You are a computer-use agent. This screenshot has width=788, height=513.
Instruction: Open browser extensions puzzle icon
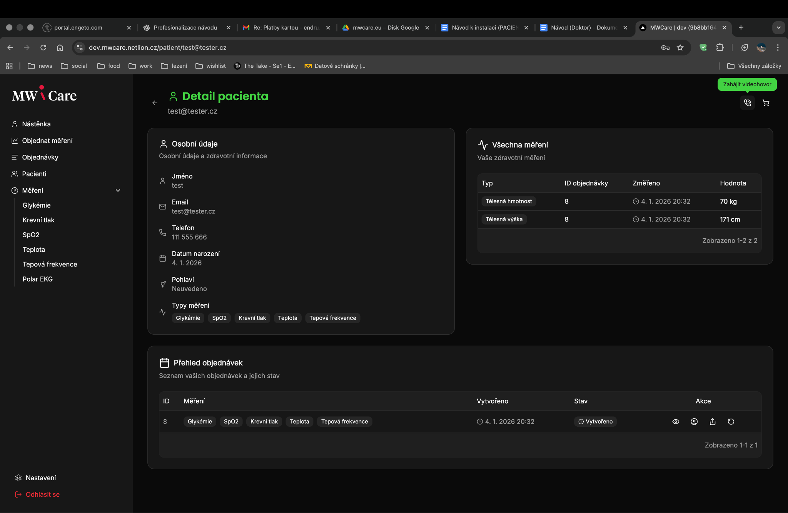point(720,47)
